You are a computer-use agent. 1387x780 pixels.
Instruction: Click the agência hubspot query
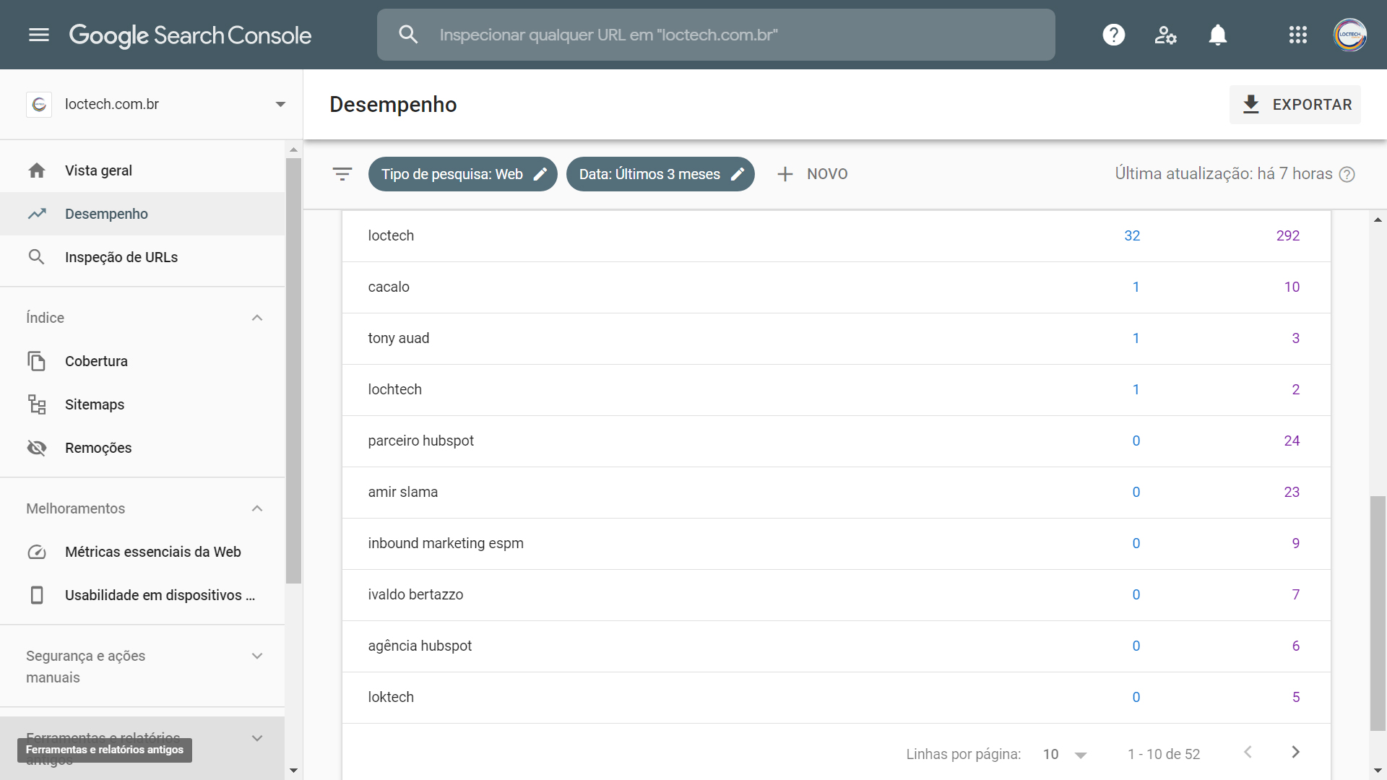pyautogui.click(x=420, y=646)
